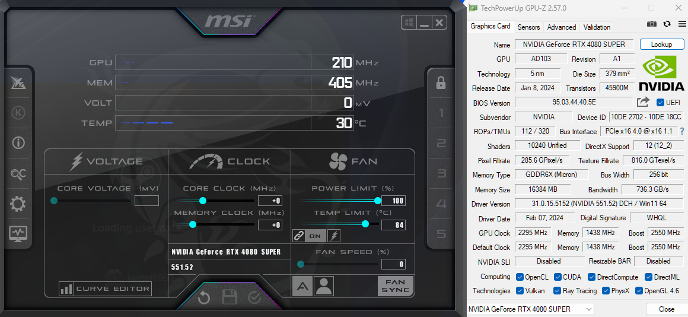Toggle the power/temp limit link icon
This screenshot has width=688, height=317.
pyautogui.click(x=299, y=236)
